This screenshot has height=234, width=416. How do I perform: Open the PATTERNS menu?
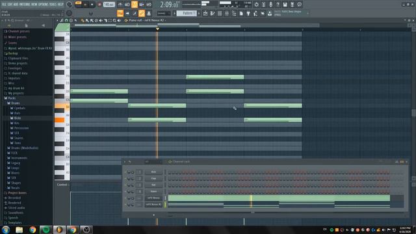click(25, 5)
